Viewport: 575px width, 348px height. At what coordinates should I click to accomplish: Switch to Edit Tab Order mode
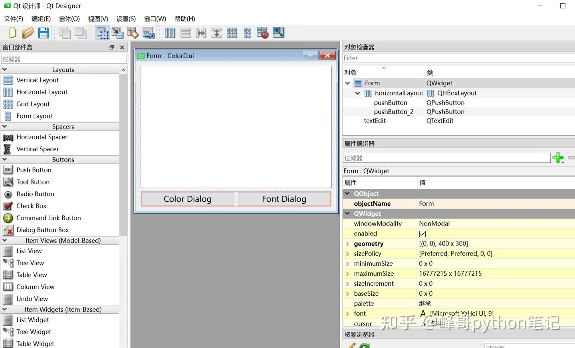click(x=148, y=33)
